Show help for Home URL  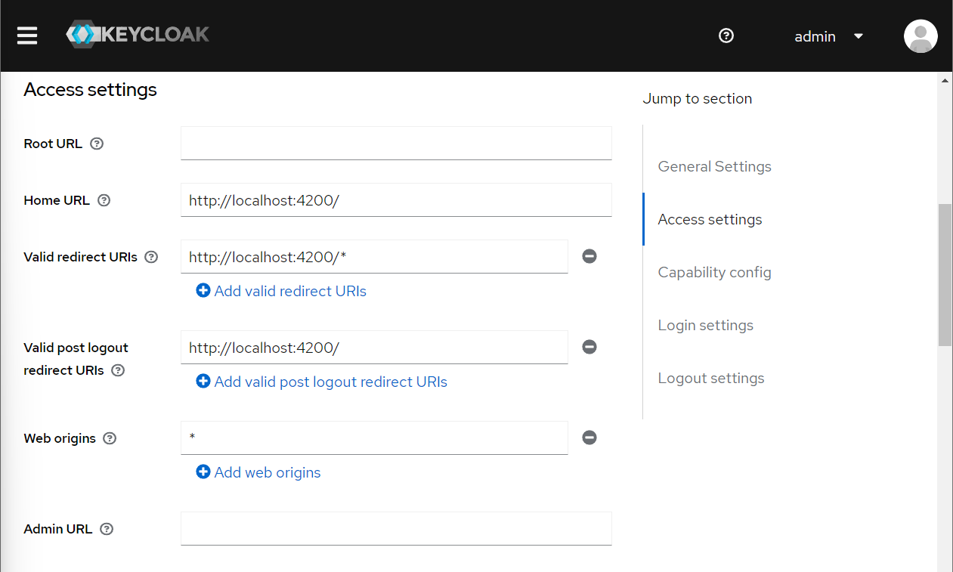(x=104, y=200)
